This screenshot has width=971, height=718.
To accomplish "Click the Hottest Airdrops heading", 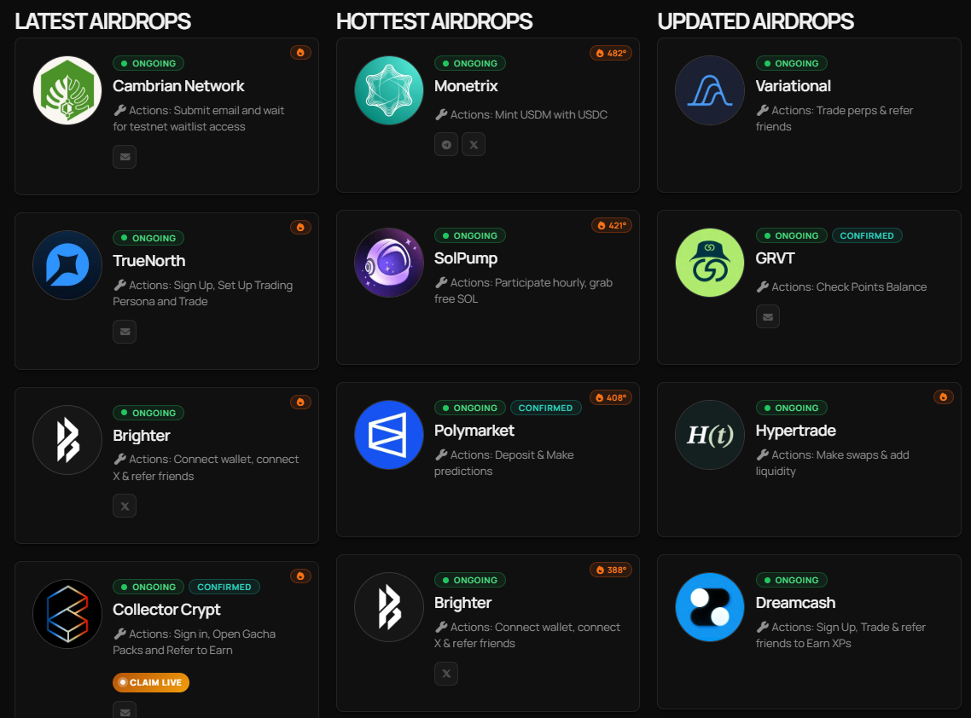I will point(434,21).
